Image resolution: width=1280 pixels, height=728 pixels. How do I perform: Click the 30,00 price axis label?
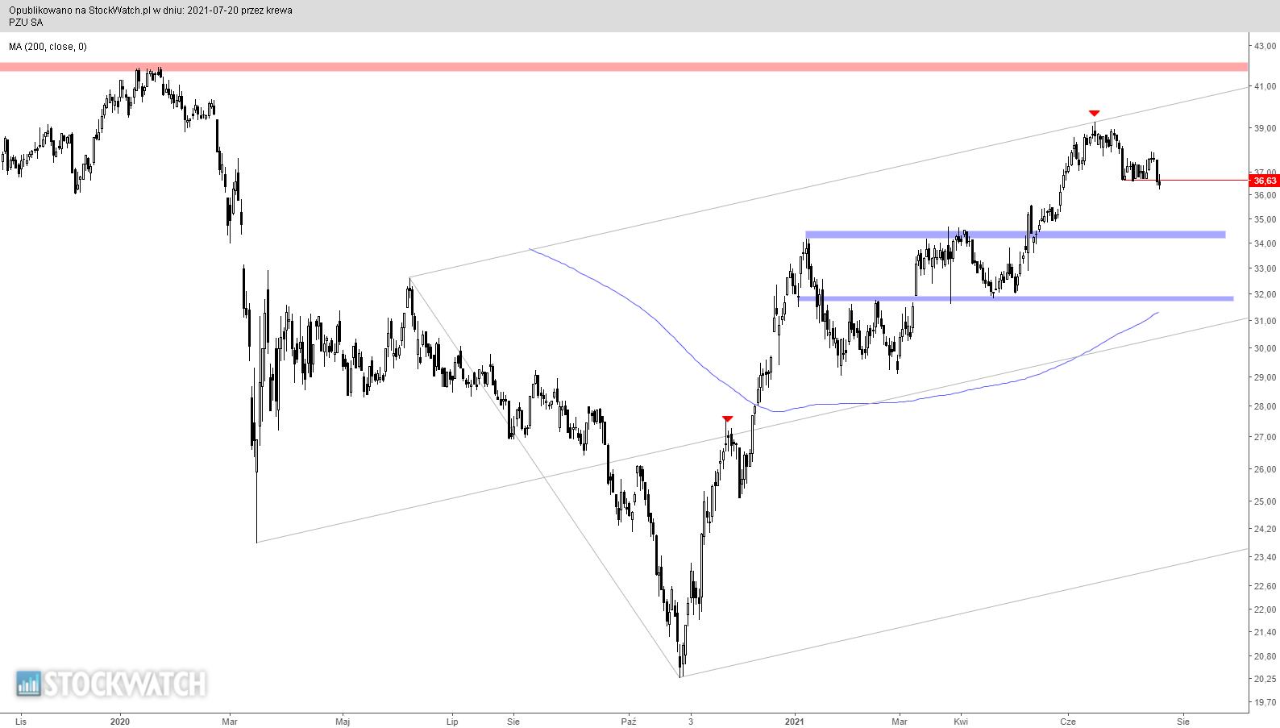[x=1265, y=348]
